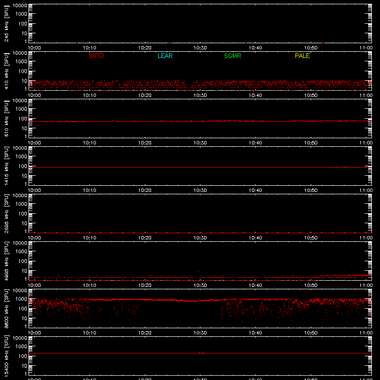
Task: Select the 2695 MHz [SFU] axis title
Action: (6, 213)
